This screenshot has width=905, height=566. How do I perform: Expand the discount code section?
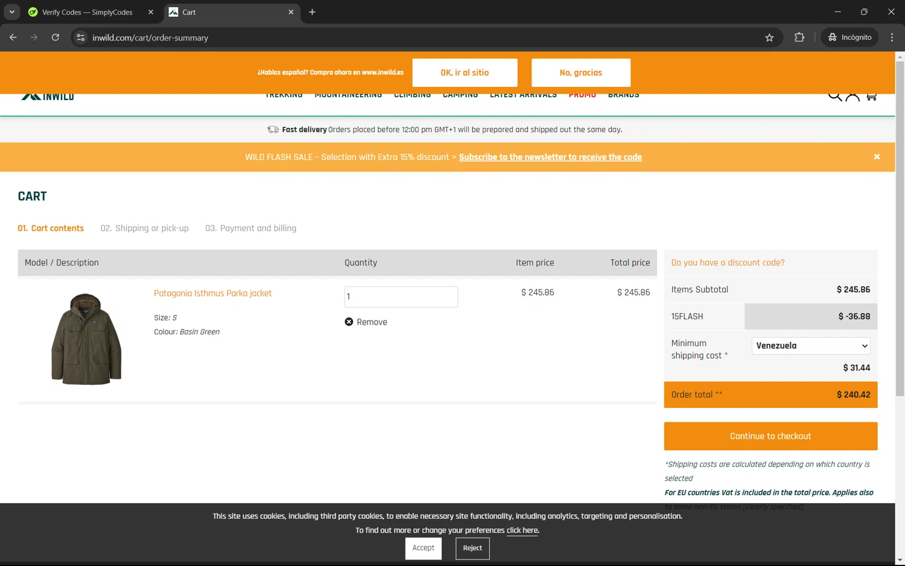(x=728, y=262)
